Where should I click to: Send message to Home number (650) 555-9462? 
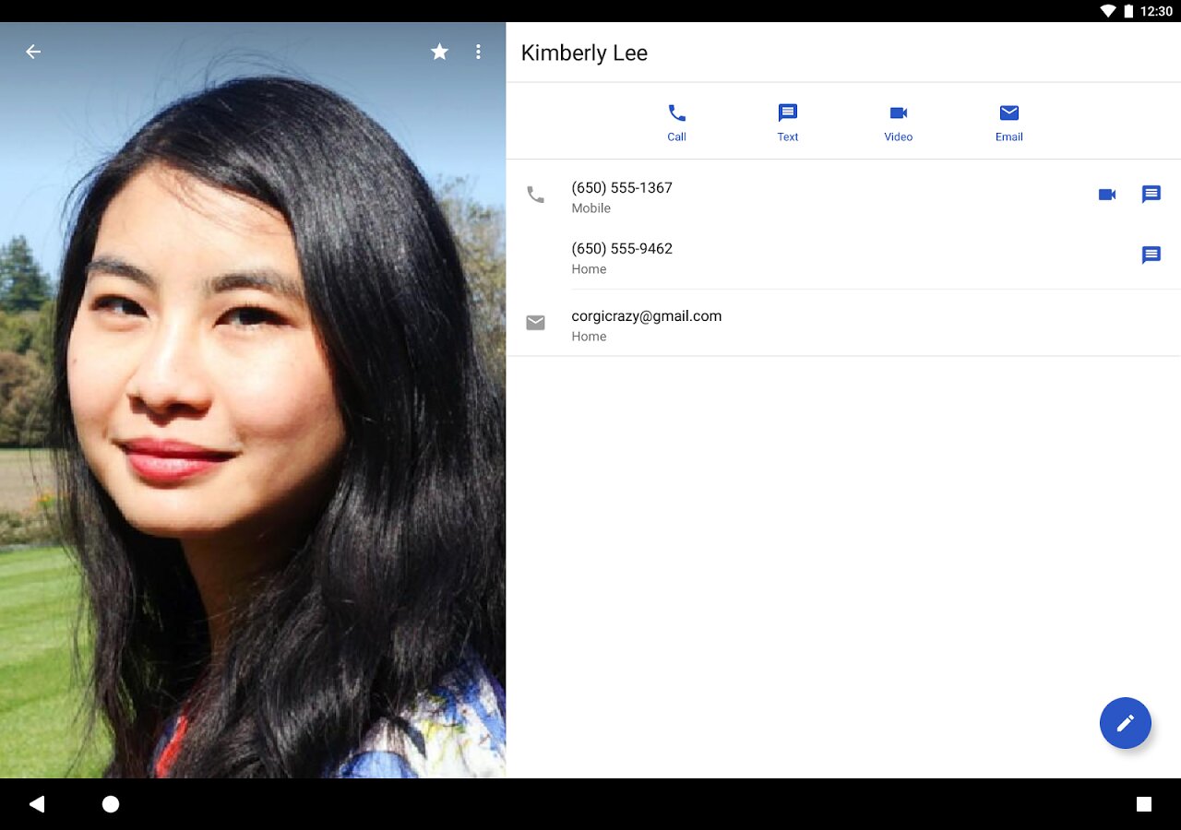click(x=1151, y=255)
